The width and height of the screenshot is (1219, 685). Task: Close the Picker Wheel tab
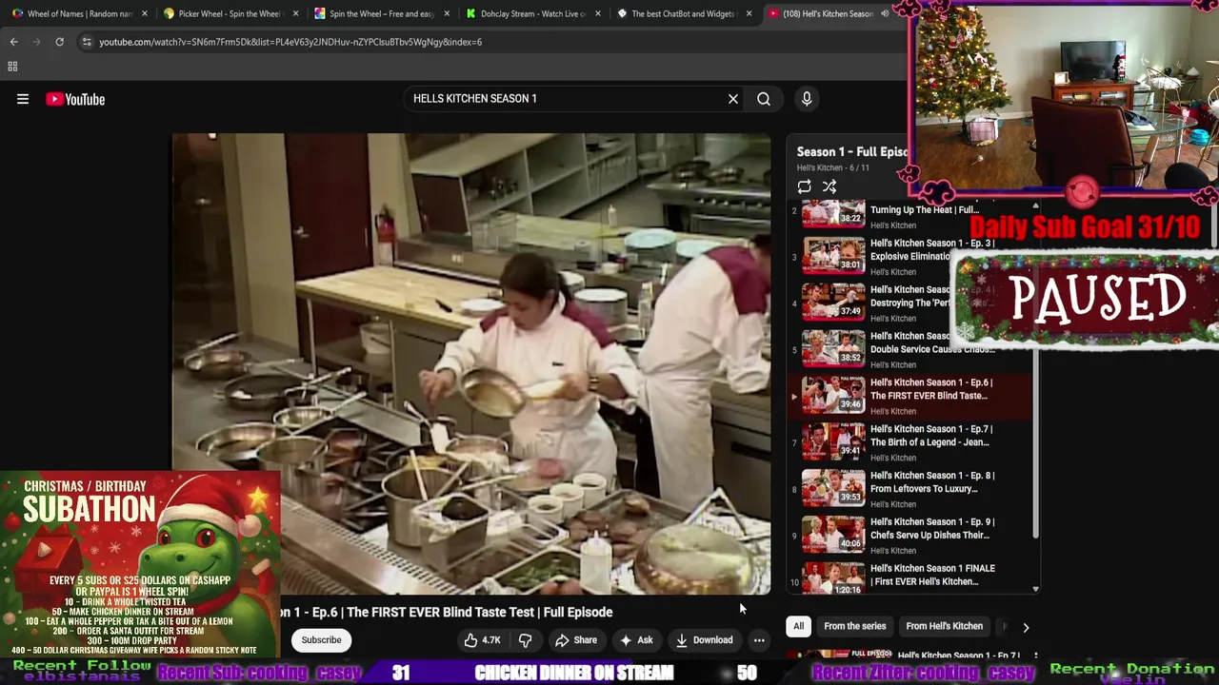point(296,13)
